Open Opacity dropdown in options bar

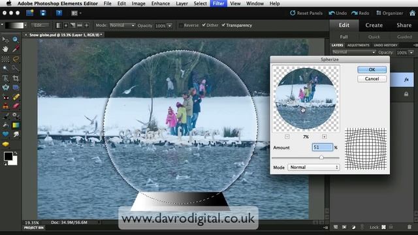(170, 25)
